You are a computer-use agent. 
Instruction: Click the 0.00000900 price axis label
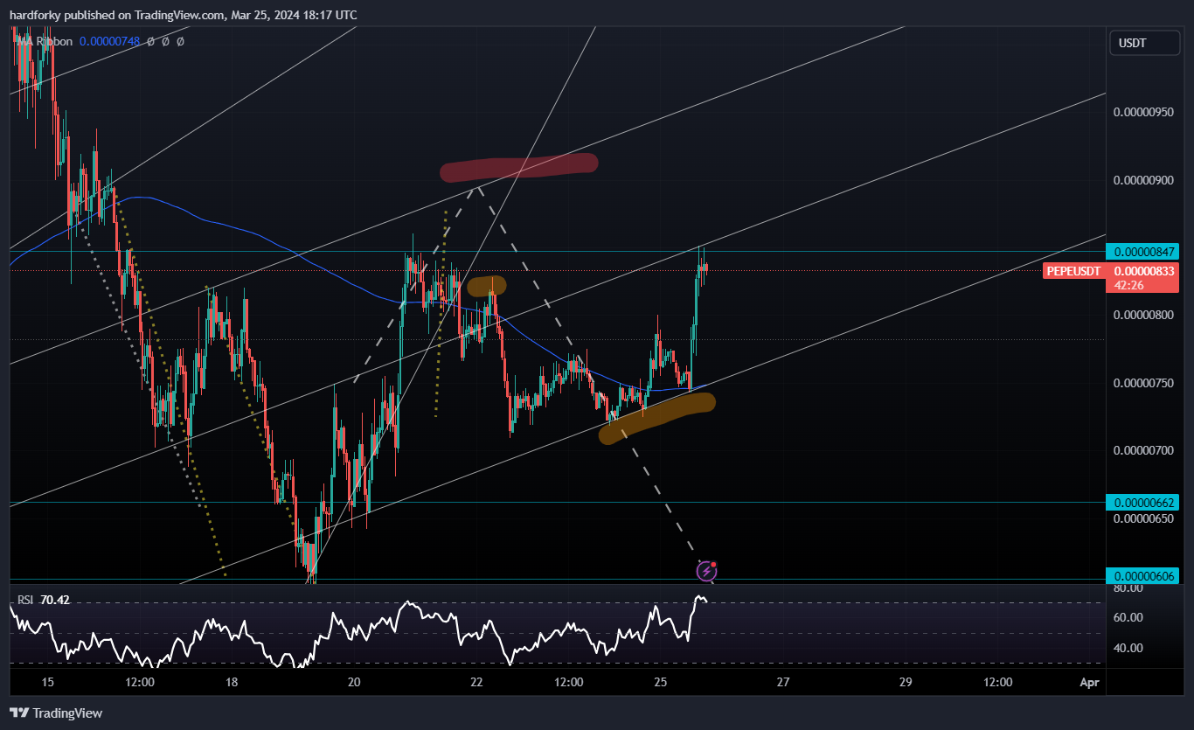pyautogui.click(x=1143, y=180)
